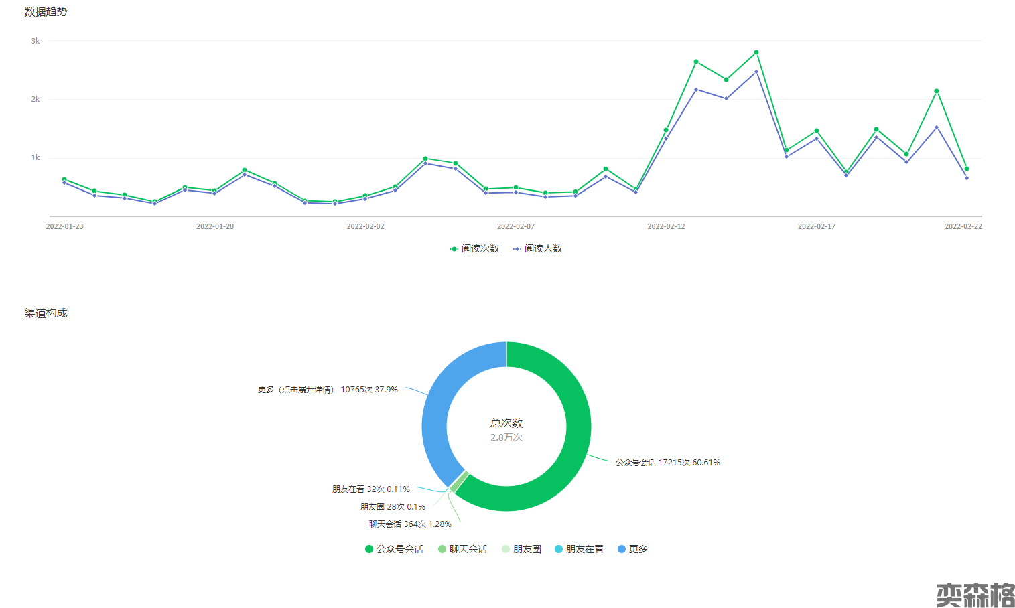Click the peak green point of 阅读次数
1015x608 pixels.
click(x=756, y=52)
